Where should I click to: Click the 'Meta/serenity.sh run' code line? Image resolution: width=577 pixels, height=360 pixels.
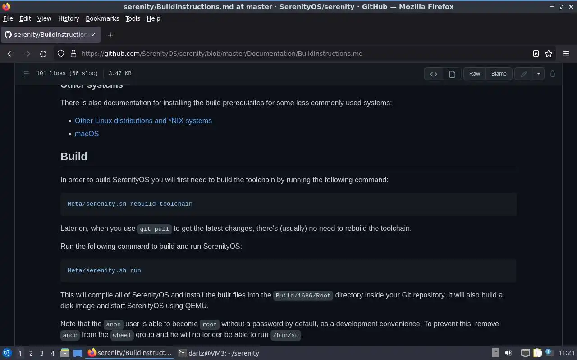[x=104, y=270]
